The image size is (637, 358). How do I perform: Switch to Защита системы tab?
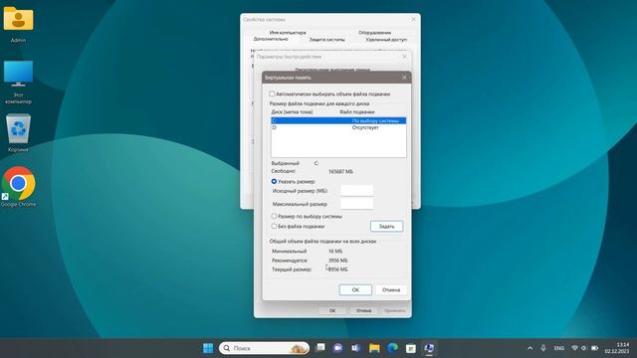point(327,40)
